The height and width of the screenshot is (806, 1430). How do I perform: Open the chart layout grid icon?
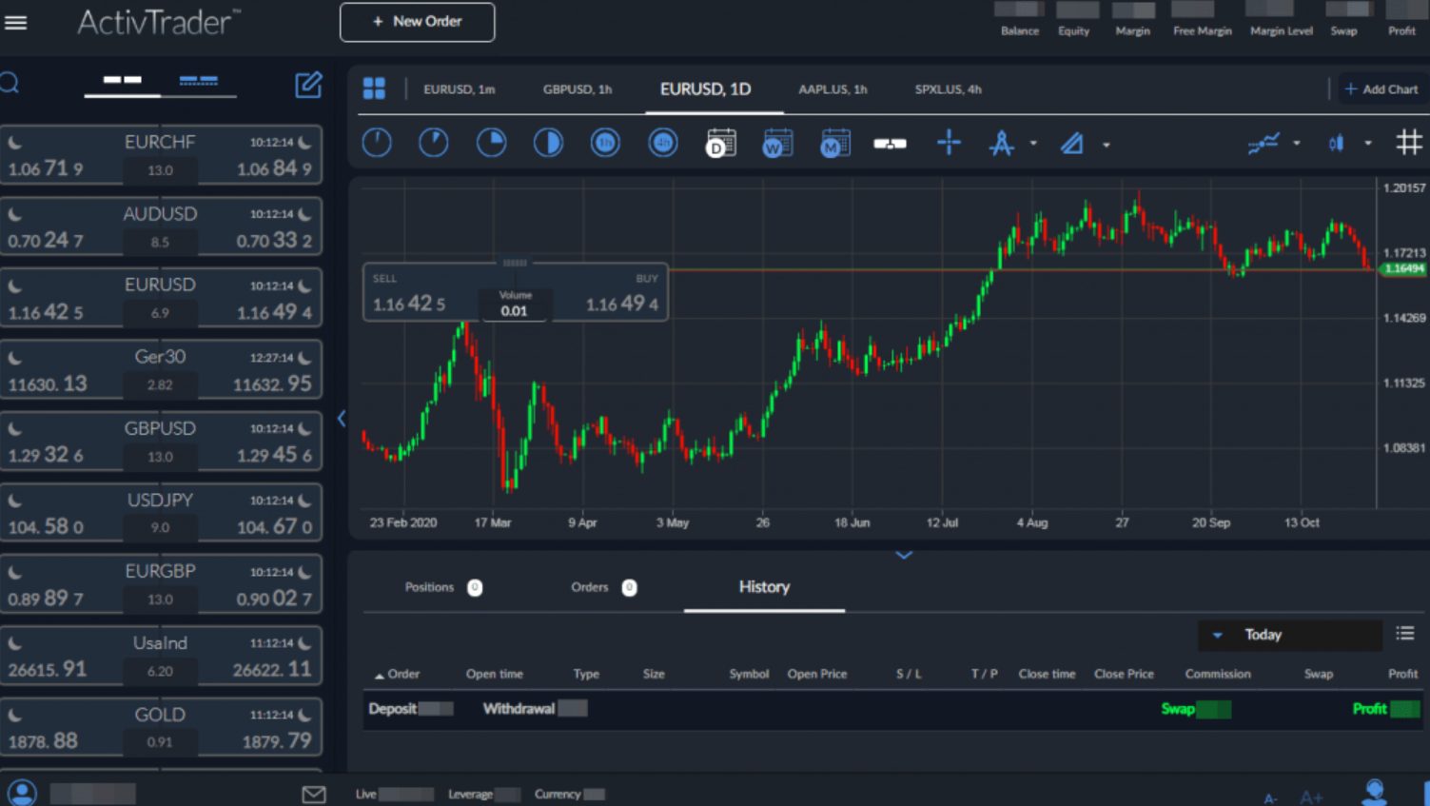[x=374, y=88]
